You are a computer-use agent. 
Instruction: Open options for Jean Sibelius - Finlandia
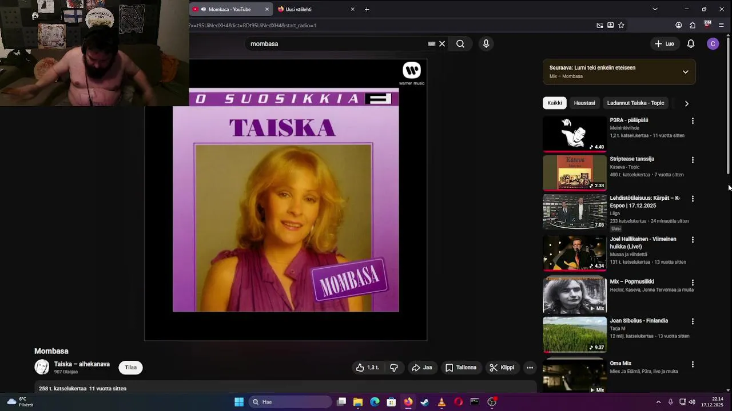[693, 321]
